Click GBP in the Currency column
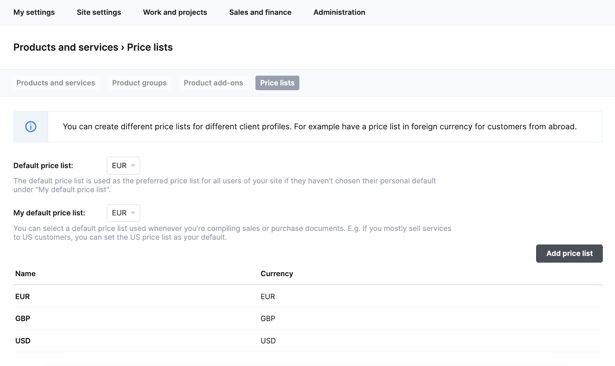The image size is (615, 366). tap(268, 319)
